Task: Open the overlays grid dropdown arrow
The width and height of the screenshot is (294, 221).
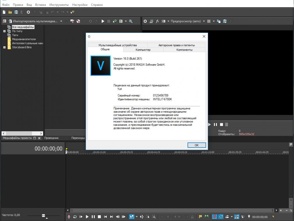Action: click(214, 21)
